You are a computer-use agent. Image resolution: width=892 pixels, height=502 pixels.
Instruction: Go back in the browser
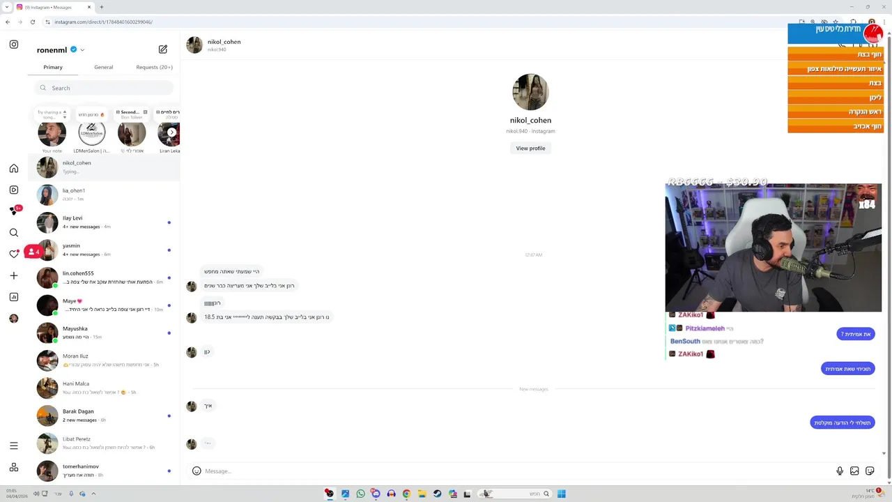pyautogui.click(x=8, y=22)
